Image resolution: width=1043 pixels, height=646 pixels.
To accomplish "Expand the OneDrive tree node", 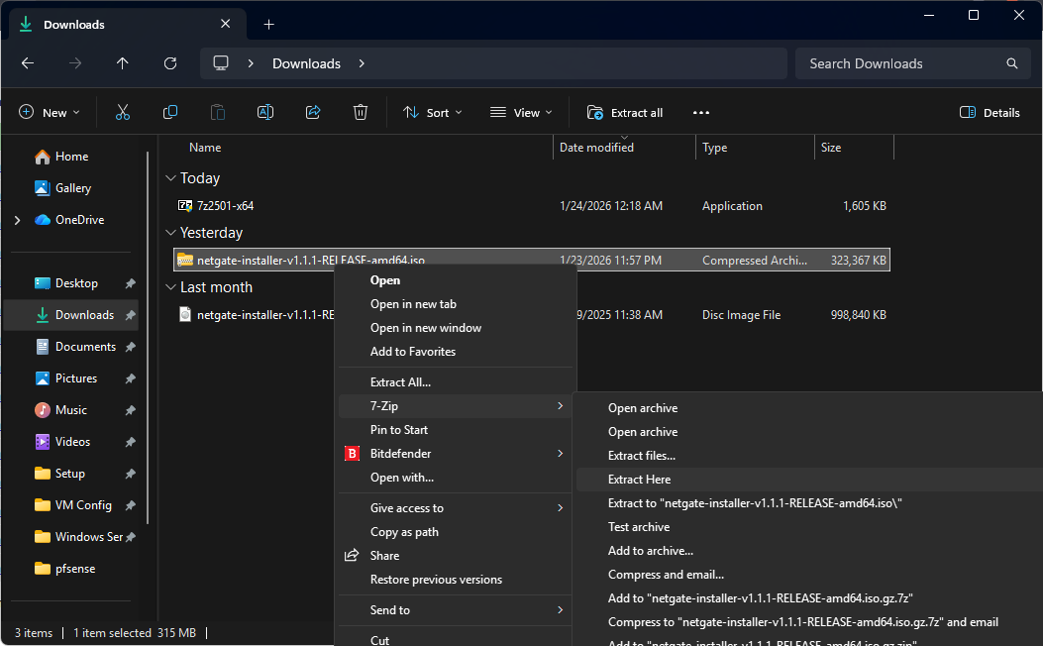I will (17, 220).
